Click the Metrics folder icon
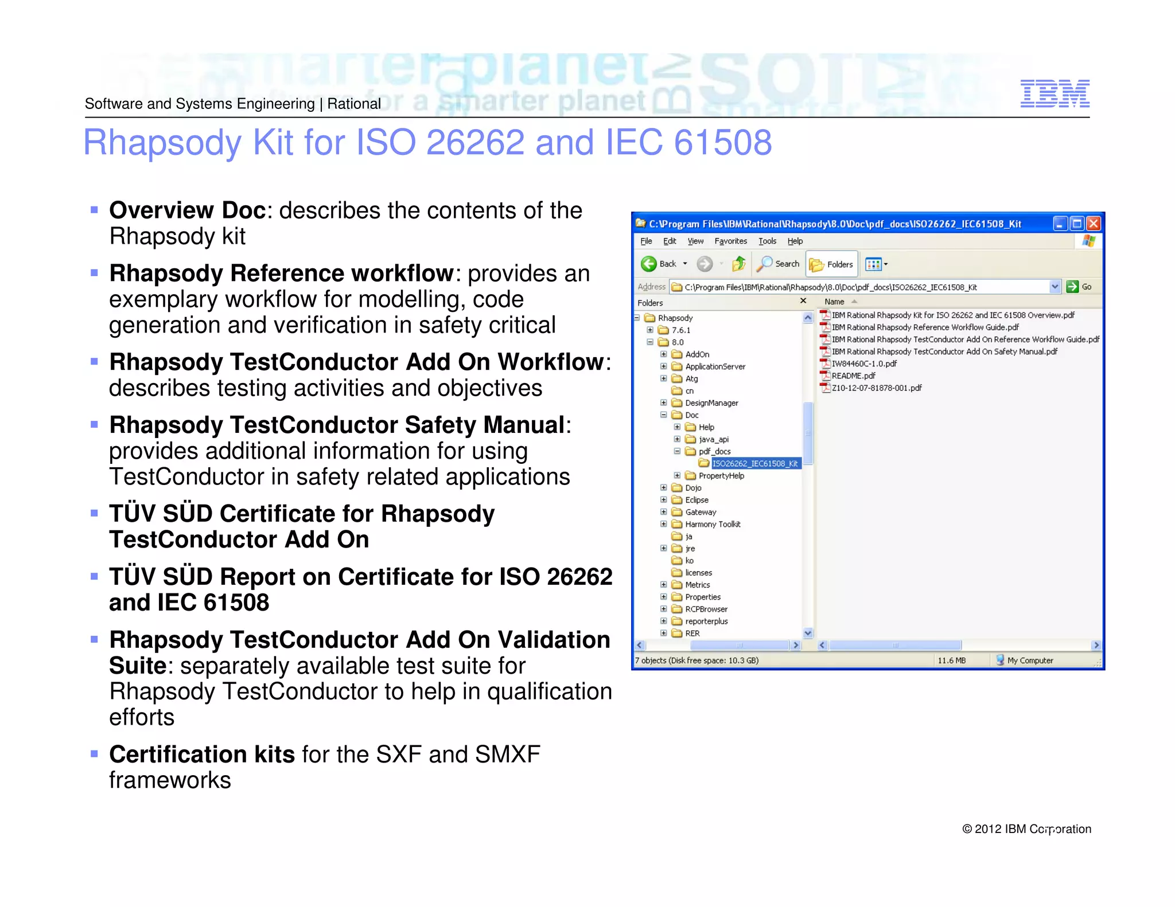The image size is (1175, 907). pos(677,585)
